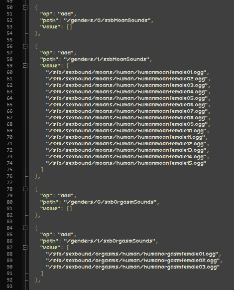Click the humanorgasmfemale02.ogg string
This screenshot has width=234, height=290.
133,261
